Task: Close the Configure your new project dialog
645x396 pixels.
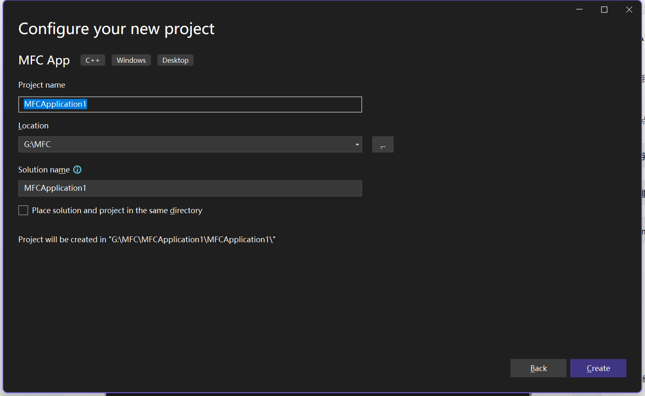Action: point(629,10)
